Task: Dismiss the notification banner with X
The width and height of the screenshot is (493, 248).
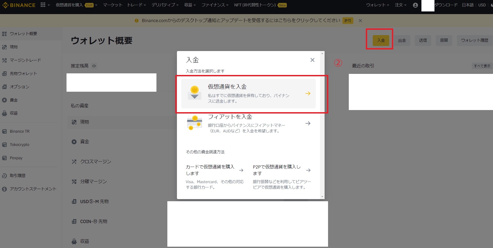Action: (360, 21)
